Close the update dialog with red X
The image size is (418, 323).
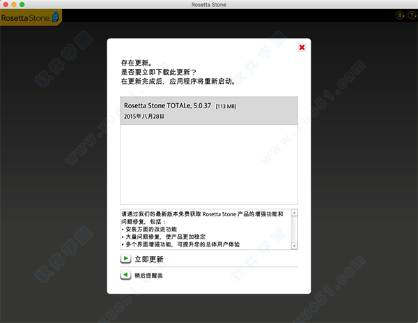click(x=302, y=47)
